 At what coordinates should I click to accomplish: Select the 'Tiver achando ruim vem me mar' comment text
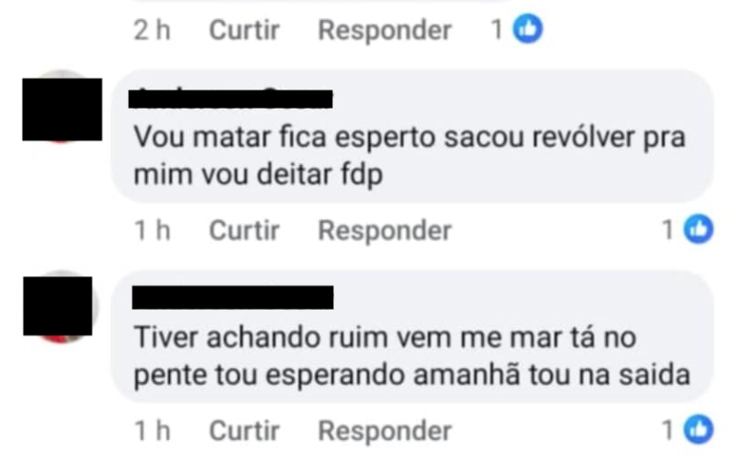coord(410,355)
